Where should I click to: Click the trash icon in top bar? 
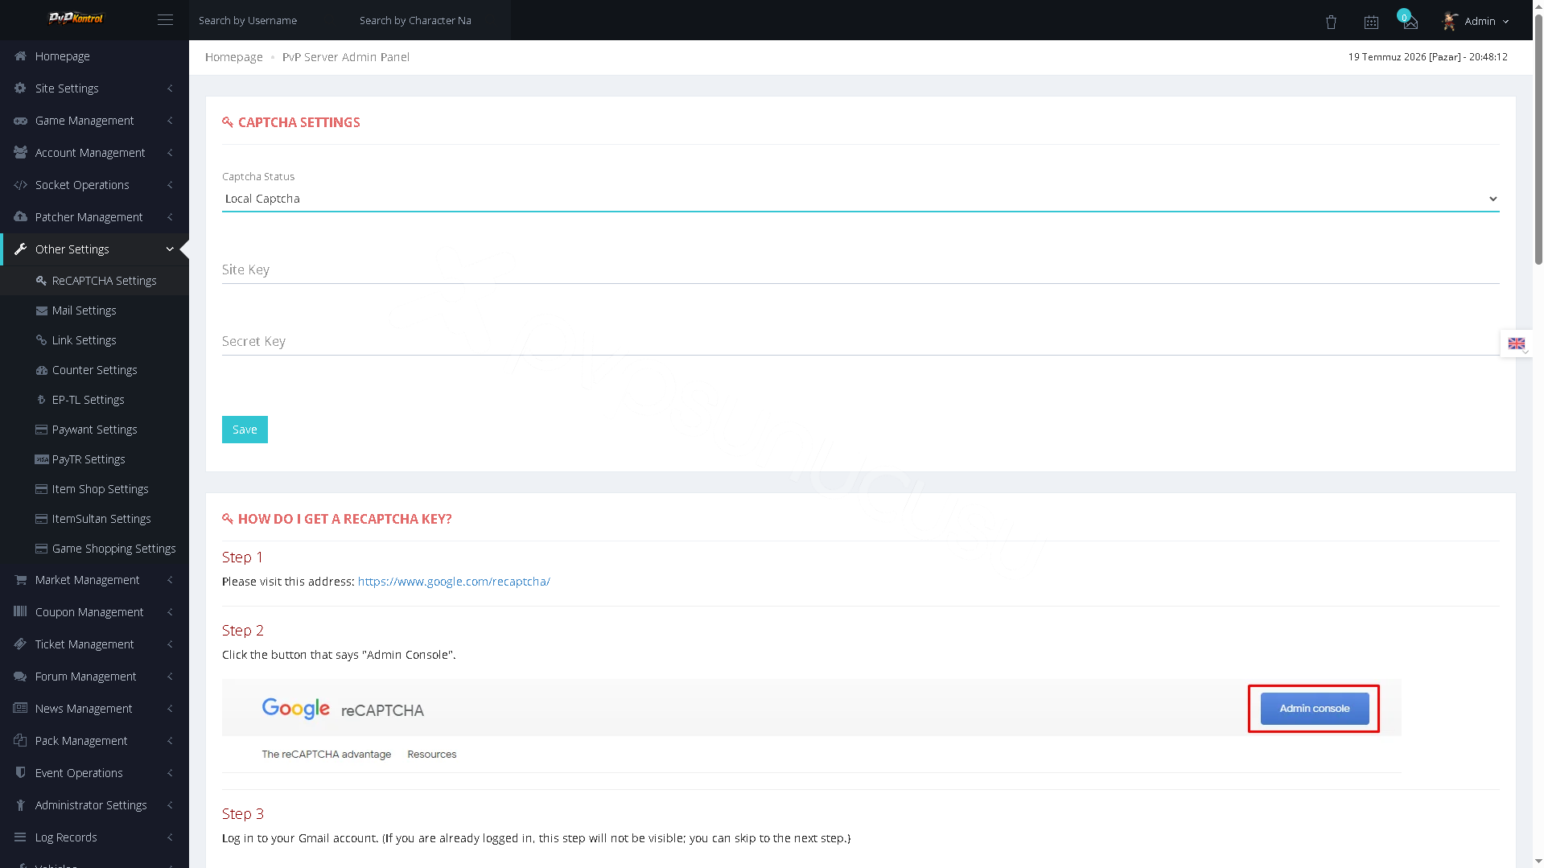coord(1331,22)
